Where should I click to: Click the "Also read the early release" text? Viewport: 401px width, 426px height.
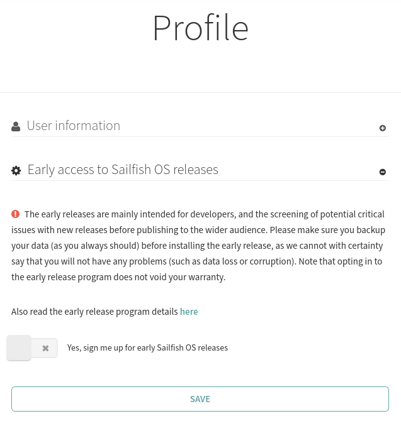point(94,312)
